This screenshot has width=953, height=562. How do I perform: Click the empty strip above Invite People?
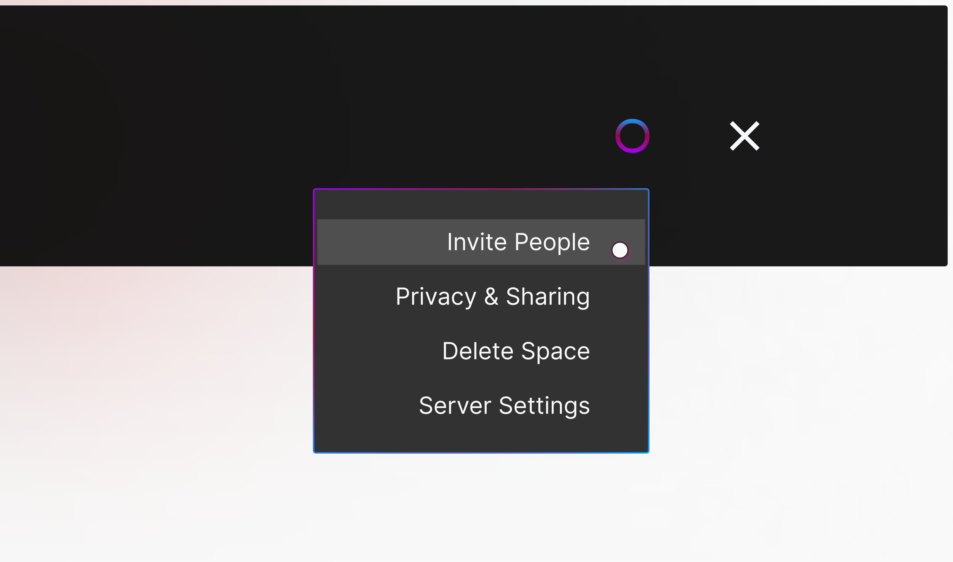tap(481, 205)
